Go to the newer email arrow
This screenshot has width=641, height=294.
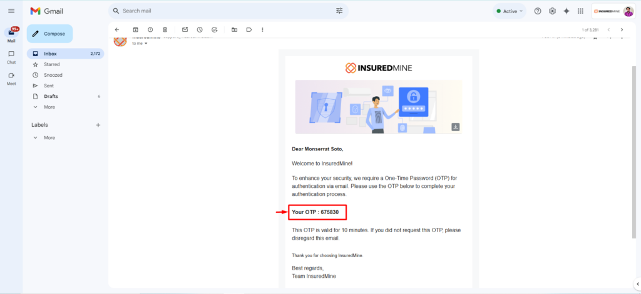[x=608, y=30]
